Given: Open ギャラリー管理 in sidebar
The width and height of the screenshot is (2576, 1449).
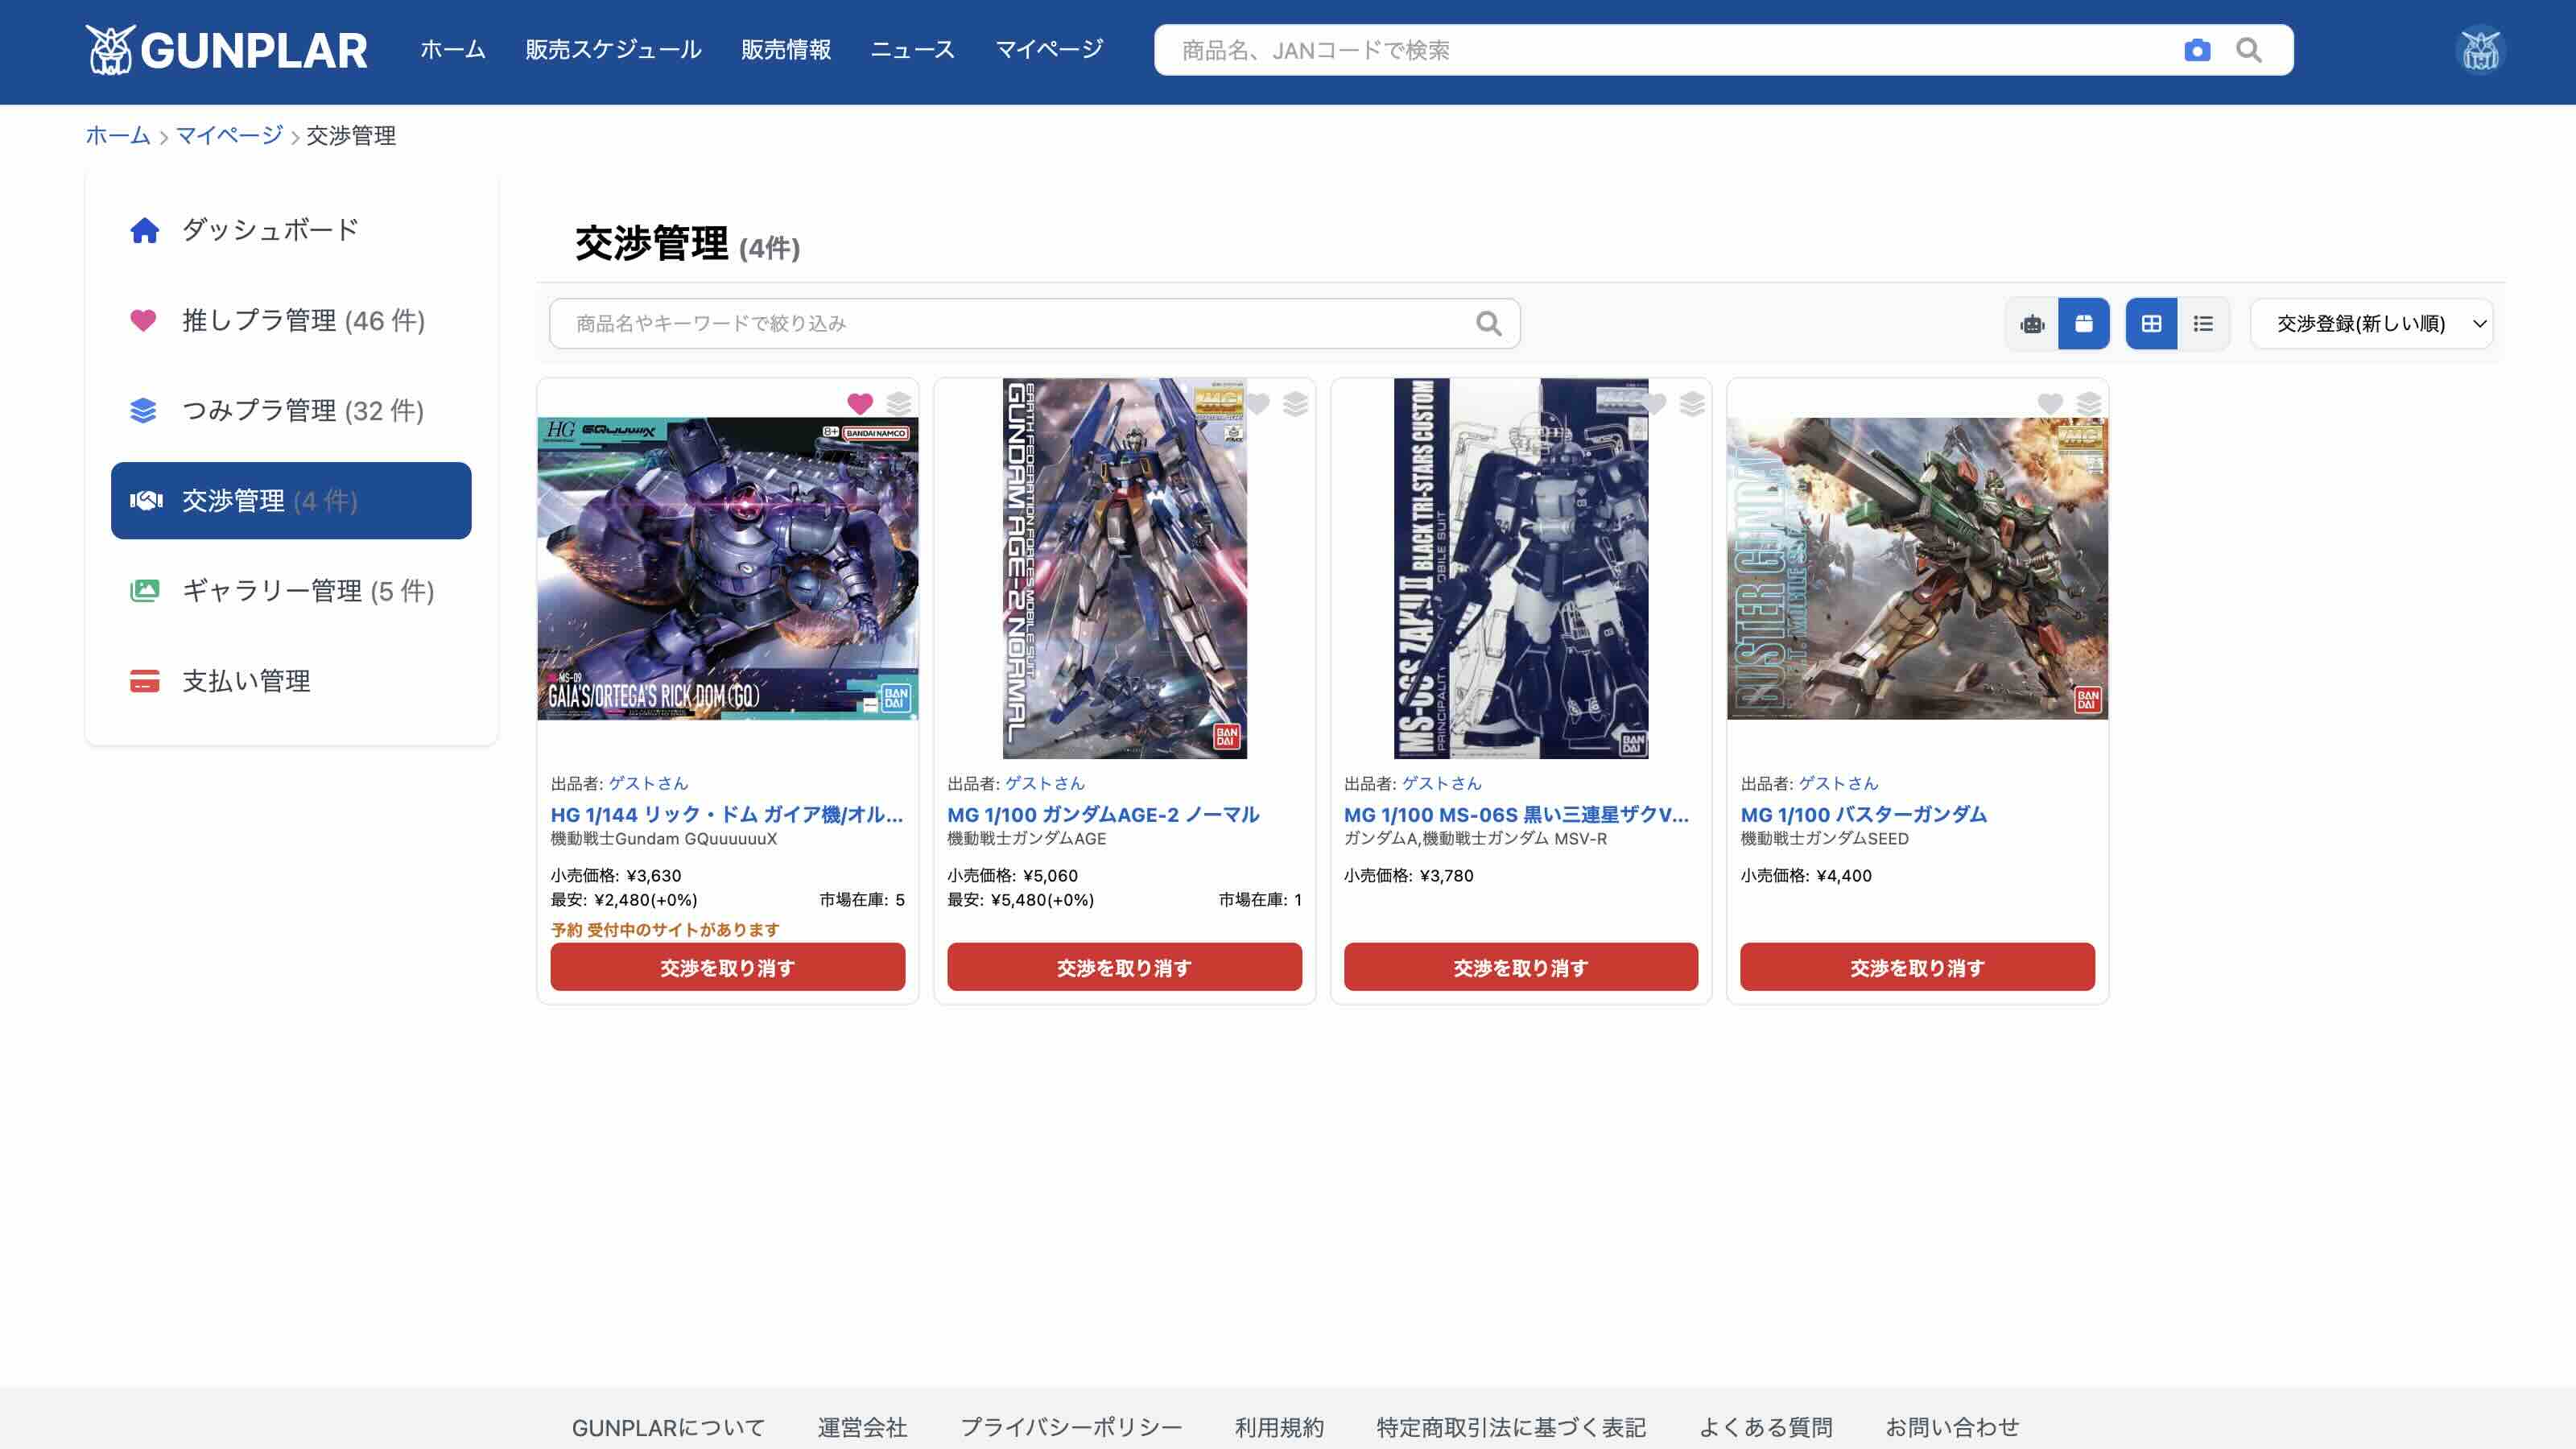Looking at the screenshot, I should 291,591.
